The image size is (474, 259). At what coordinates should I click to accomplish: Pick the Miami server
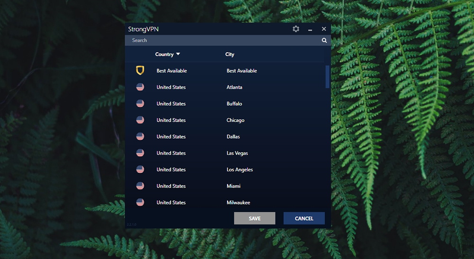click(233, 186)
